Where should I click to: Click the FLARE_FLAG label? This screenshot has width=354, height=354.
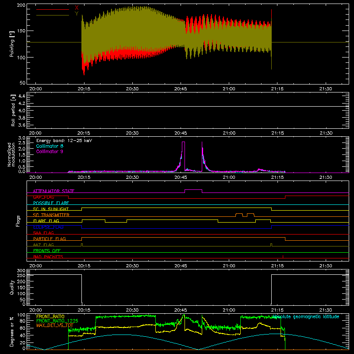(46, 221)
